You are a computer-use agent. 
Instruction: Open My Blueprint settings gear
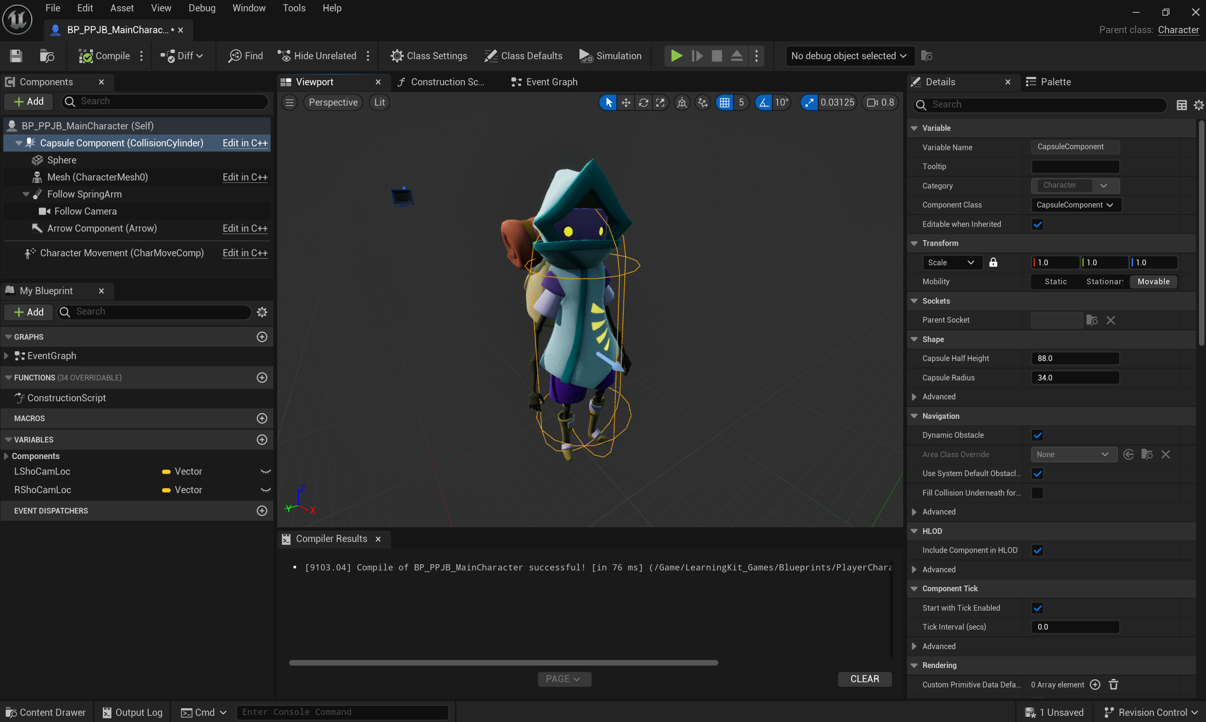click(x=262, y=312)
